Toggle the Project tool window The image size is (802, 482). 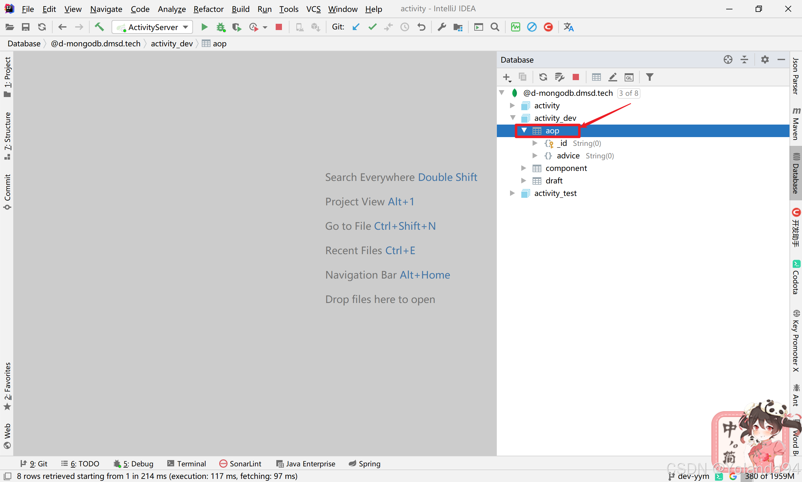[7, 76]
